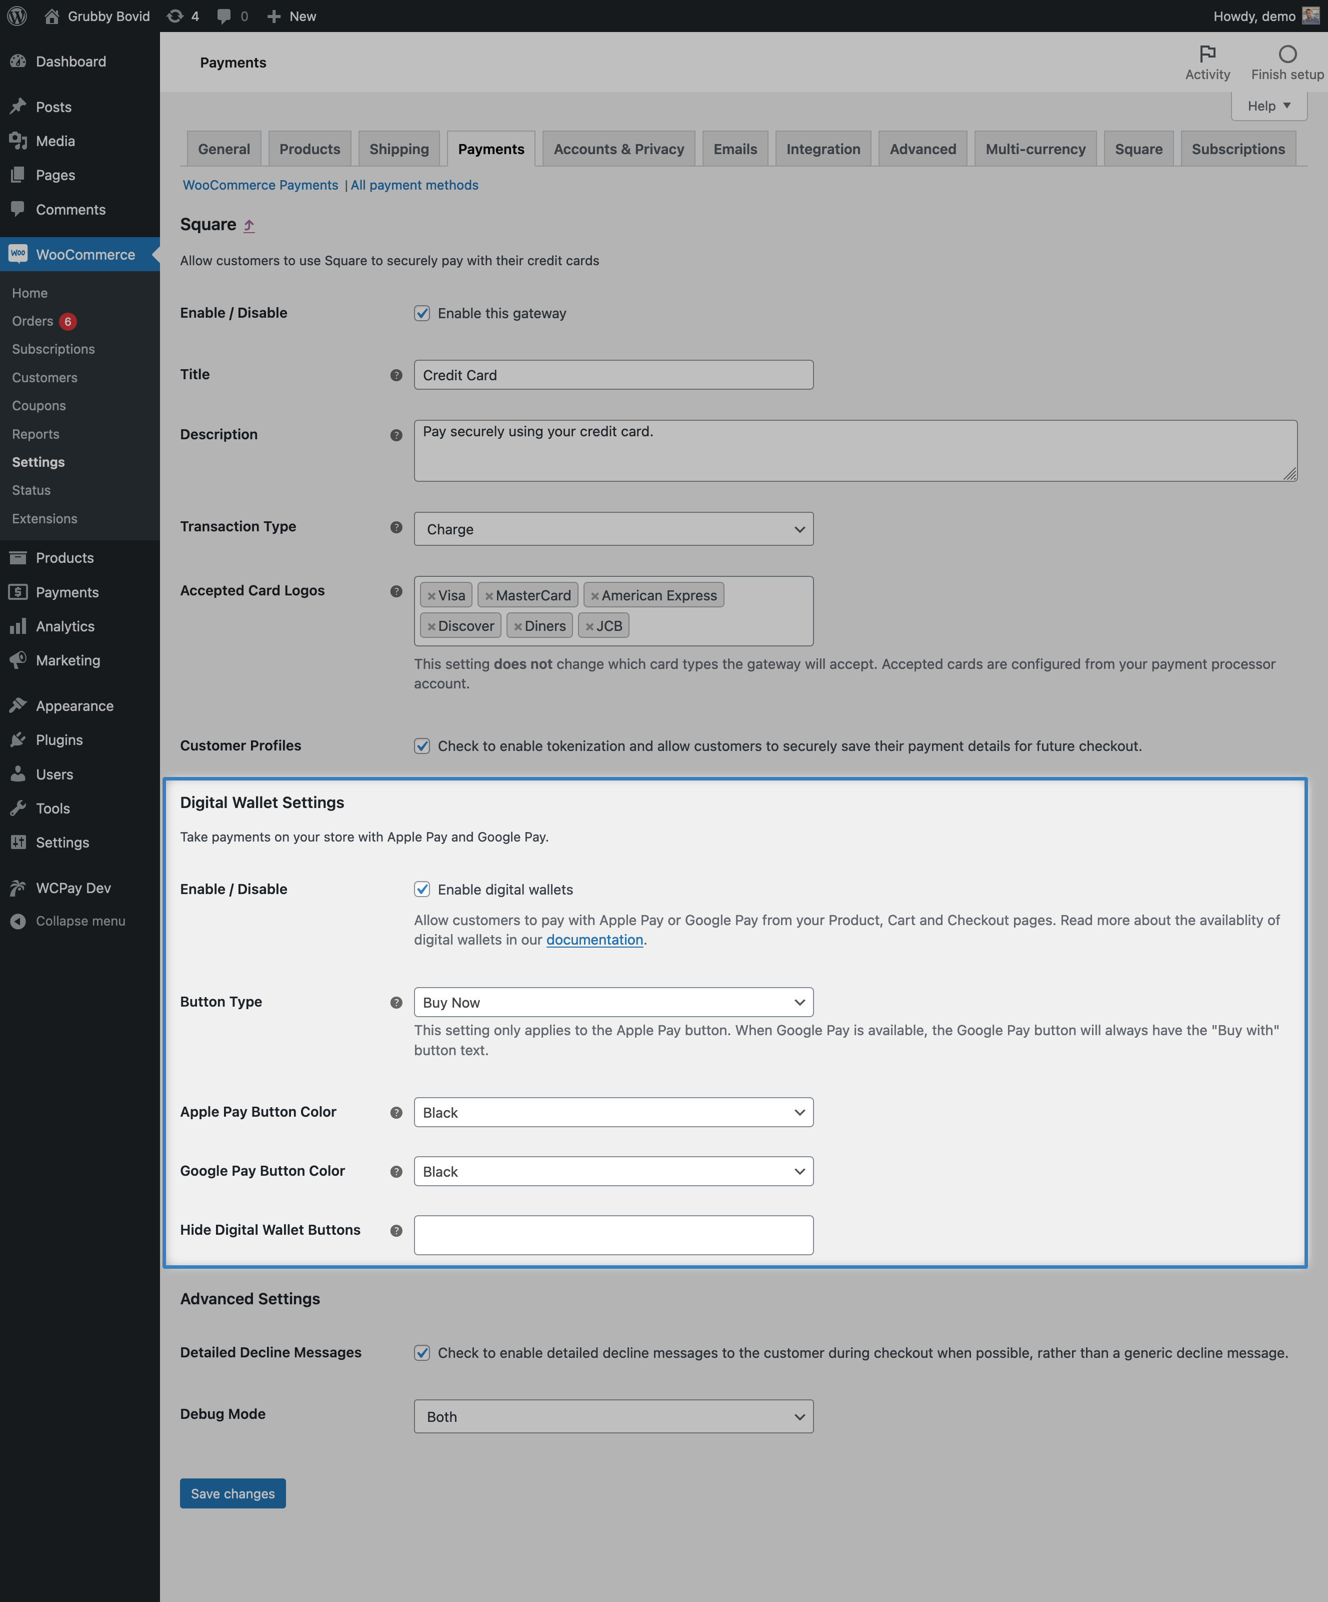Uncheck Detailed Decline Messages

click(x=422, y=1352)
